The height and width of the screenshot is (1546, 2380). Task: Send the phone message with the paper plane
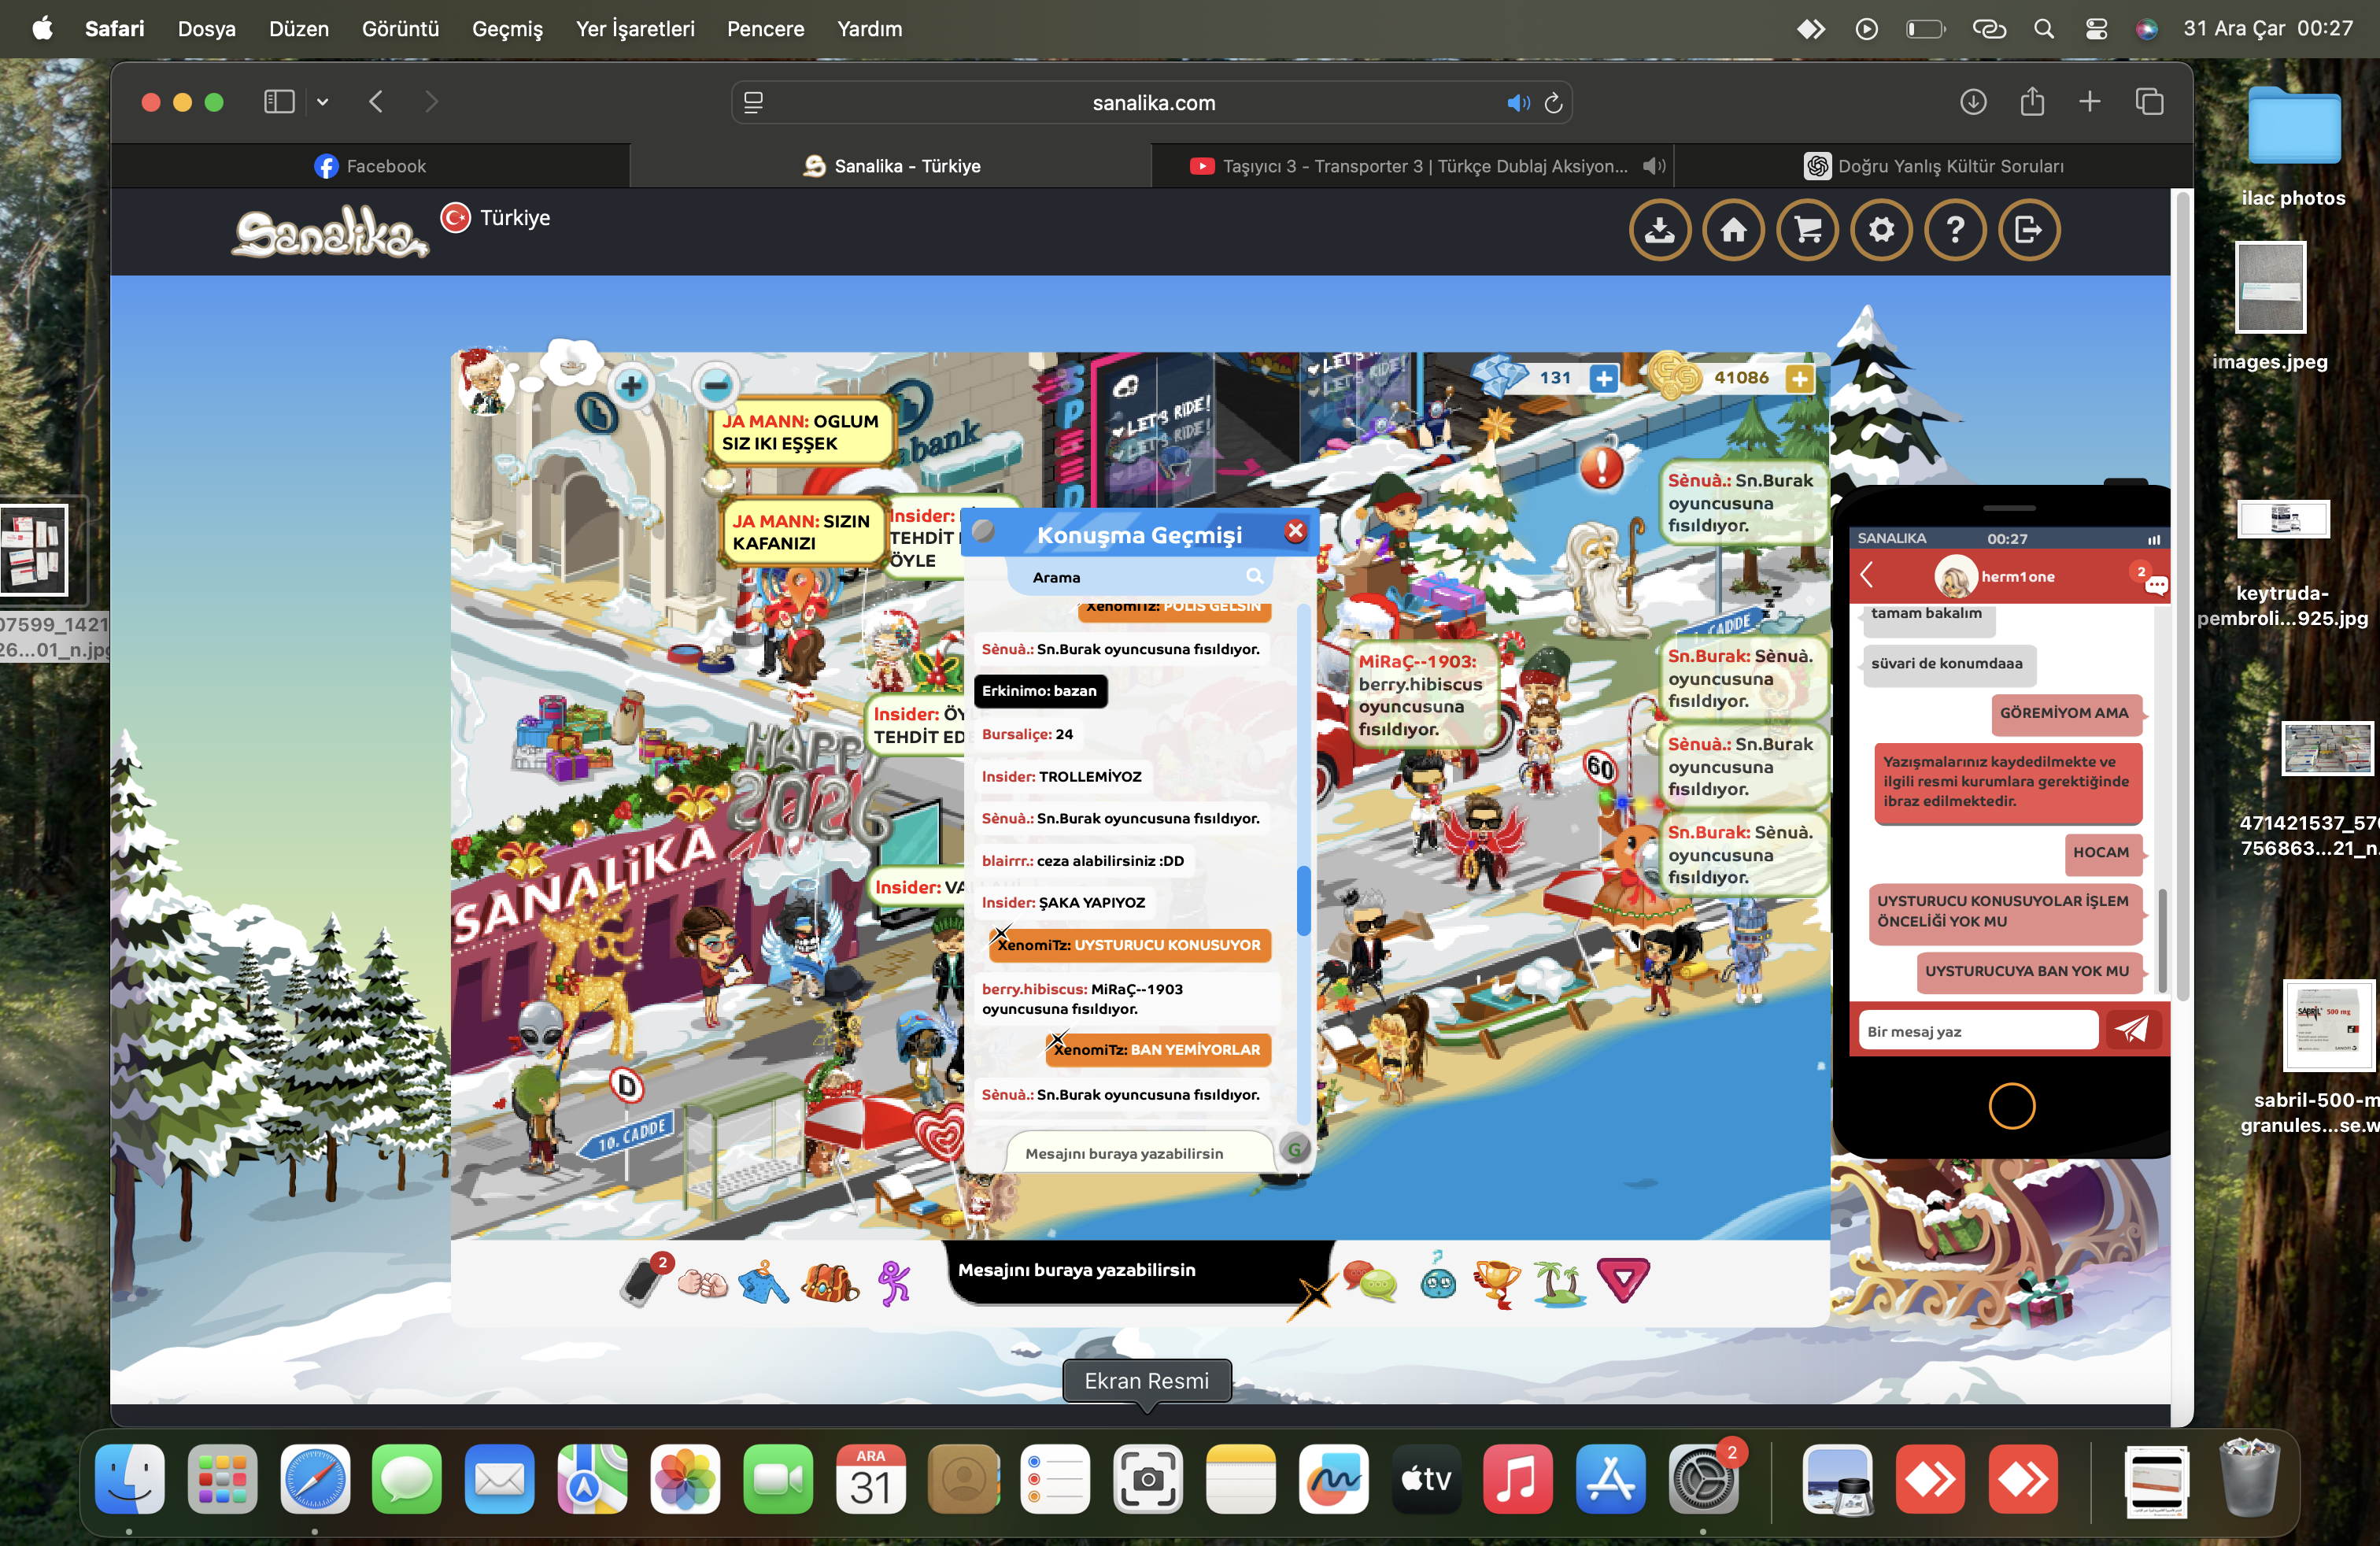tap(2131, 1030)
